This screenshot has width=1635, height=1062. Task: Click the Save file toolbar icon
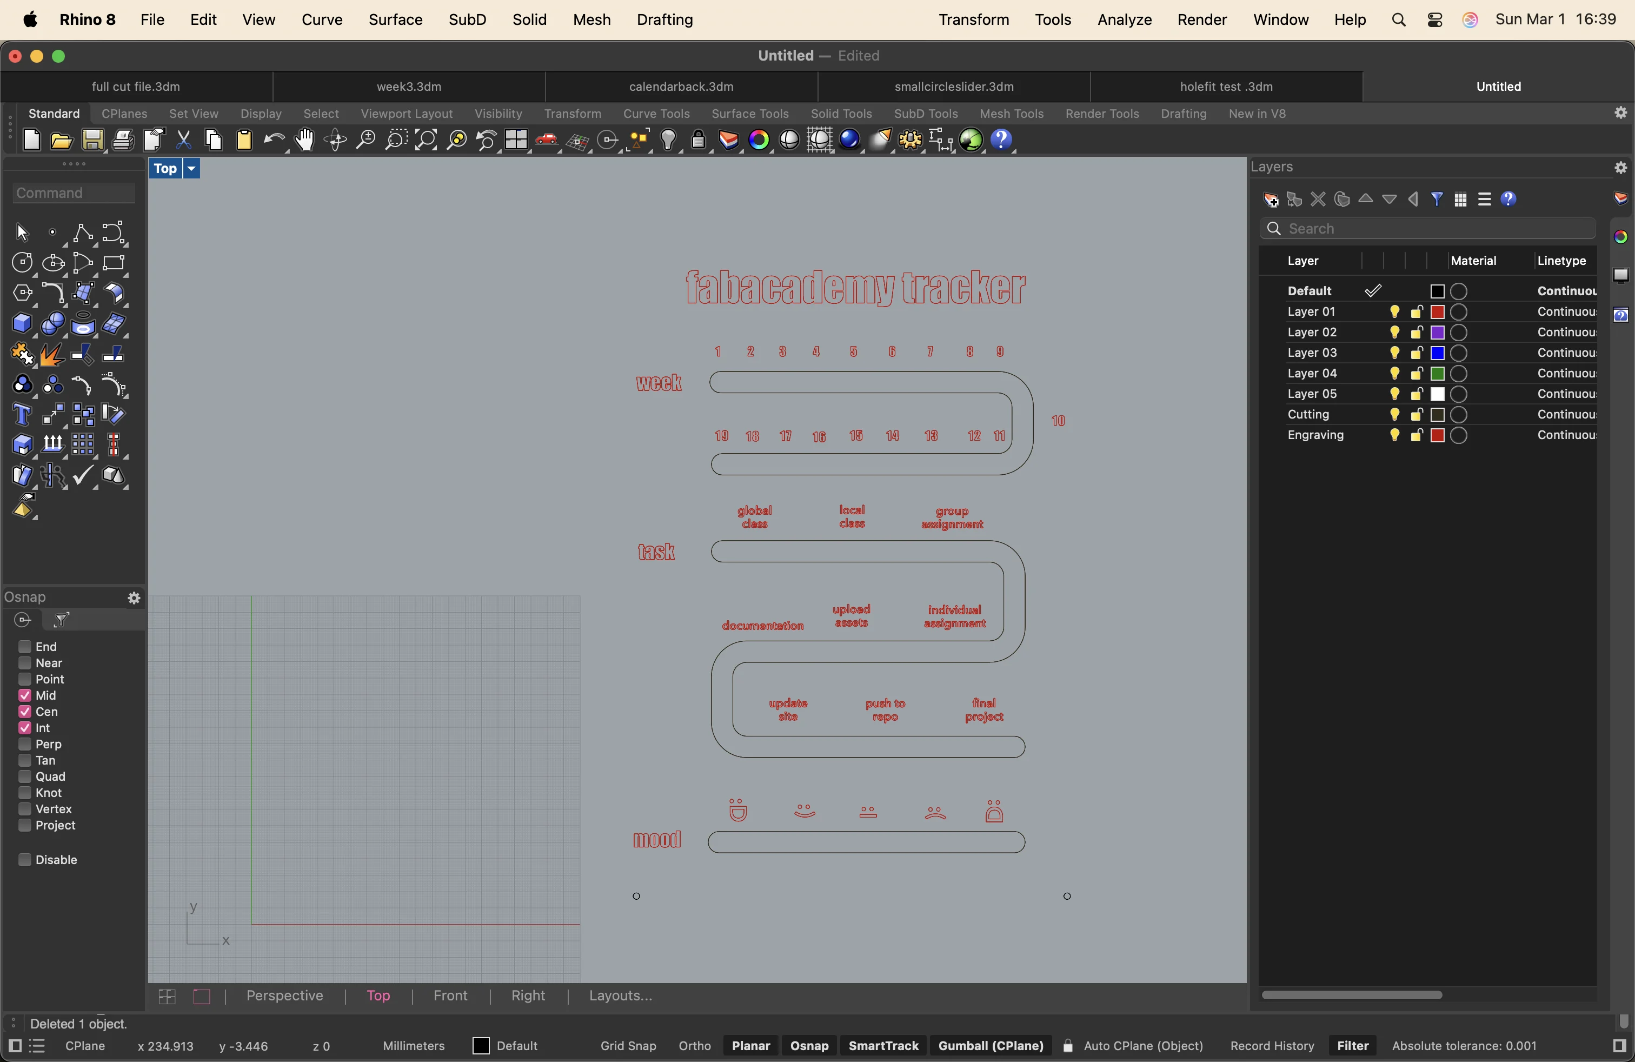click(93, 140)
